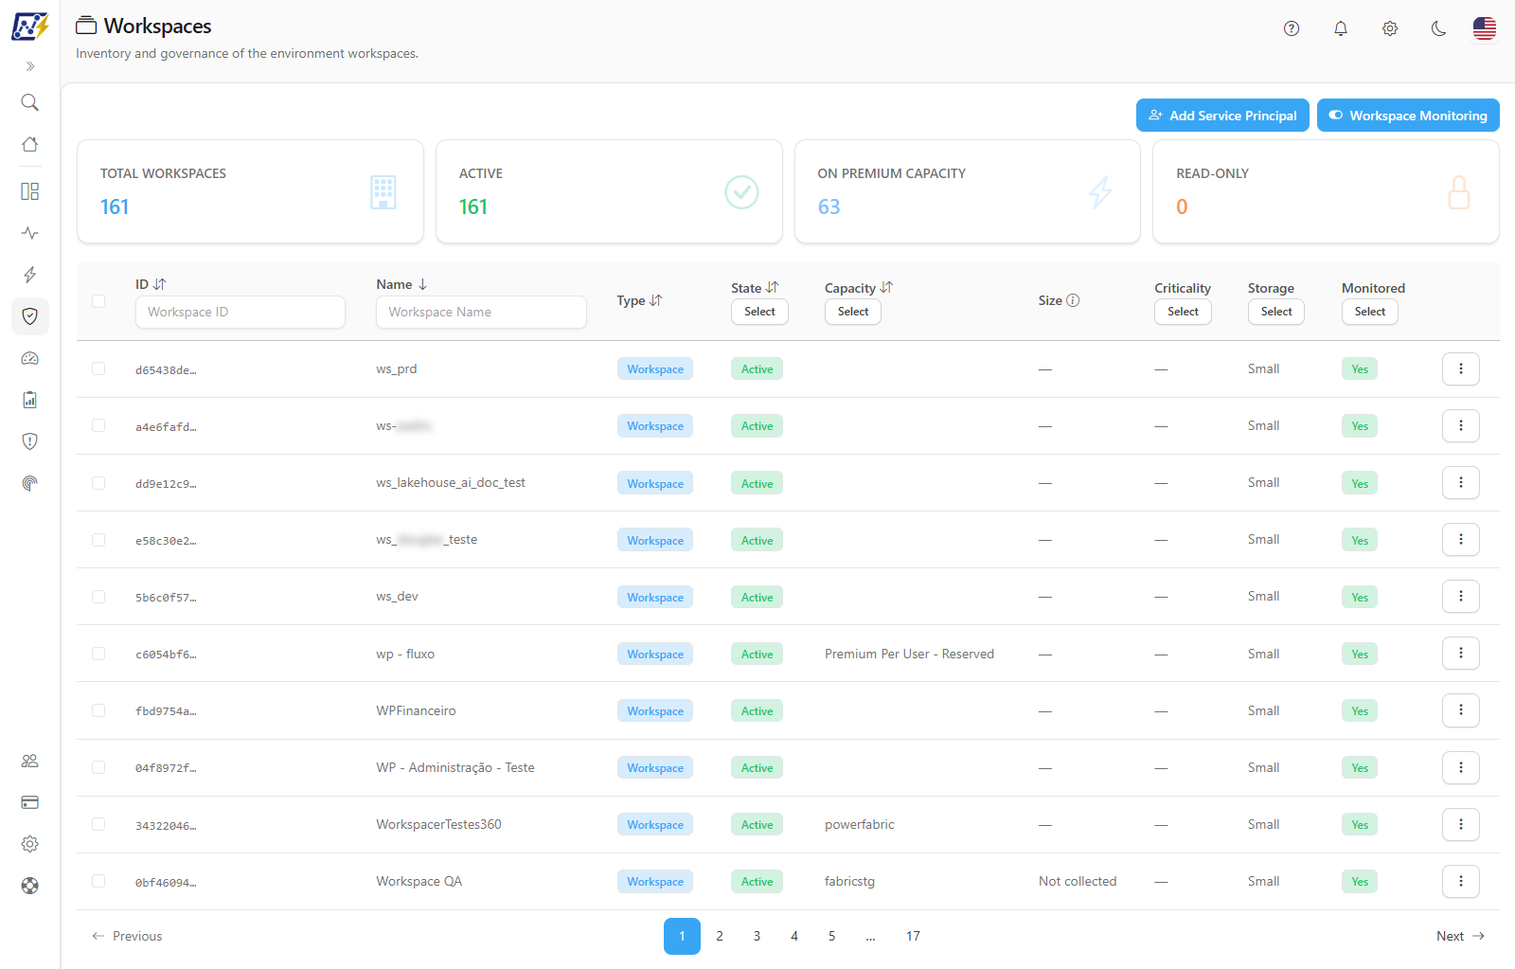
Task: Toggle dark mode with the moon icon
Action: pos(1439,28)
